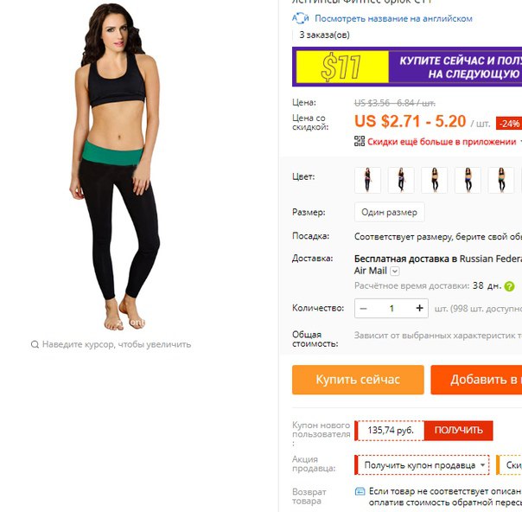Select the 'Один размер' size option
The width and height of the screenshot is (522, 512).
[389, 212]
